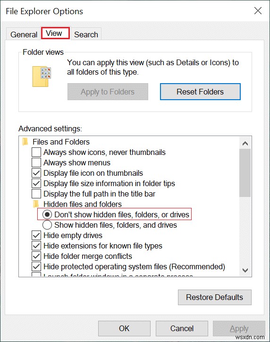Click Restore Defaults button
This screenshot has width=270, height=342.
tap(215, 297)
